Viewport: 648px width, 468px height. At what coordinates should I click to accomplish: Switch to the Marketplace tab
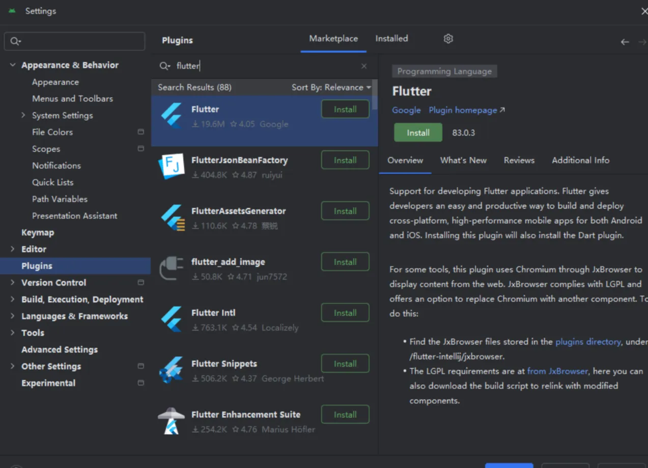pos(333,39)
